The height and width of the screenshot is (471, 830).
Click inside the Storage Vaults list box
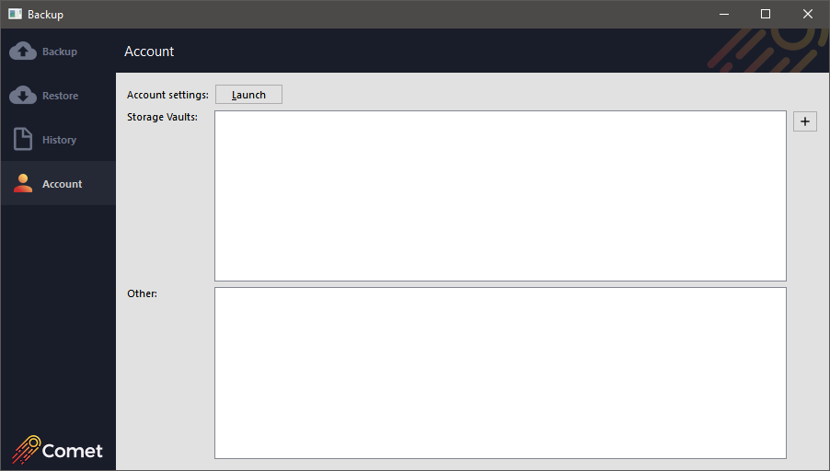coord(500,195)
